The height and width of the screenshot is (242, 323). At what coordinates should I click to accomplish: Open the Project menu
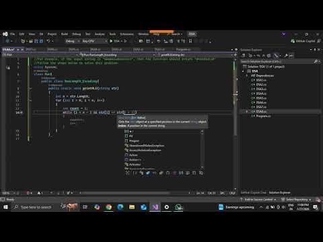pyautogui.click(x=52, y=34)
